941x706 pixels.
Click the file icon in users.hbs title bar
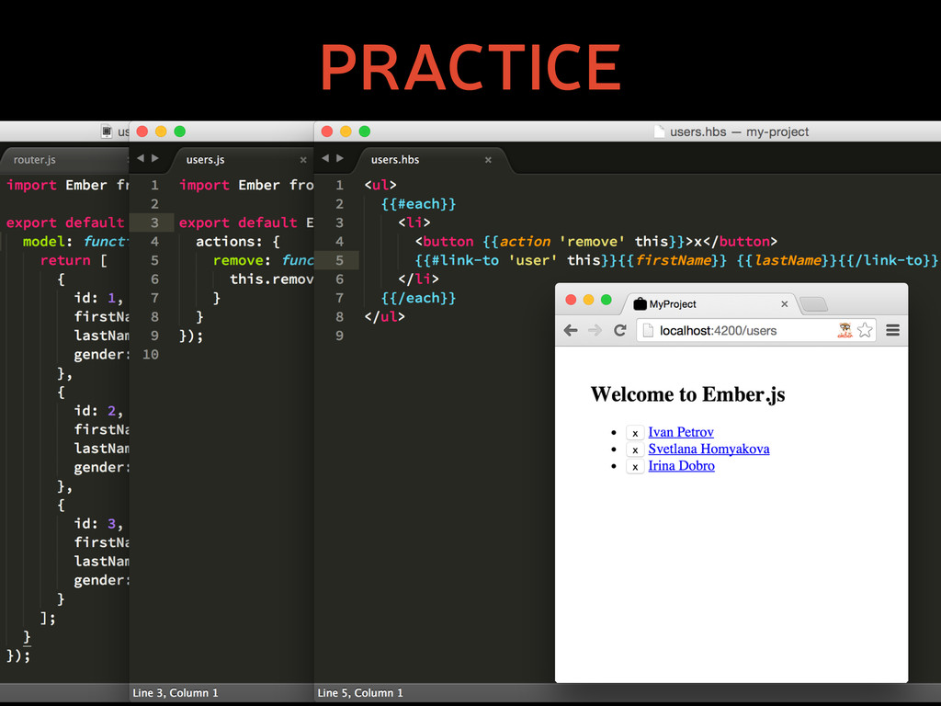point(659,131)
